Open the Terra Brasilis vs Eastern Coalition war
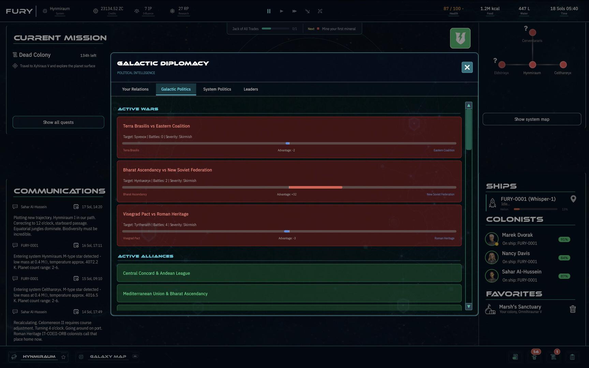The height and width of the screenshot is (368, 589). pos(289,137)
